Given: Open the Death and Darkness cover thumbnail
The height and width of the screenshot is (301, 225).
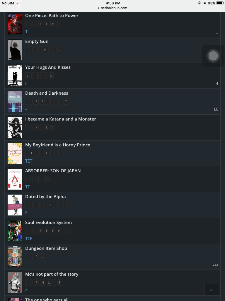Looking at the screenshot, I should tap(15, 101).
